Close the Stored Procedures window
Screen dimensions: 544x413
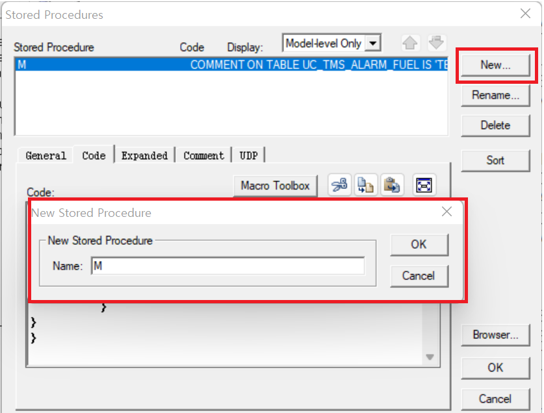point(526,14)
